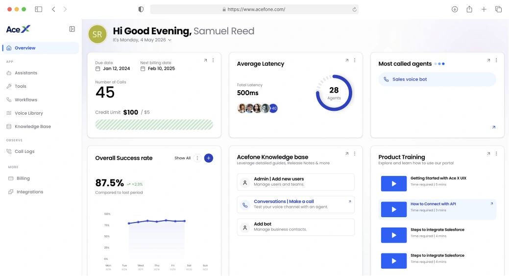Click the +40 agents avatar badge

tap(274, 108)
